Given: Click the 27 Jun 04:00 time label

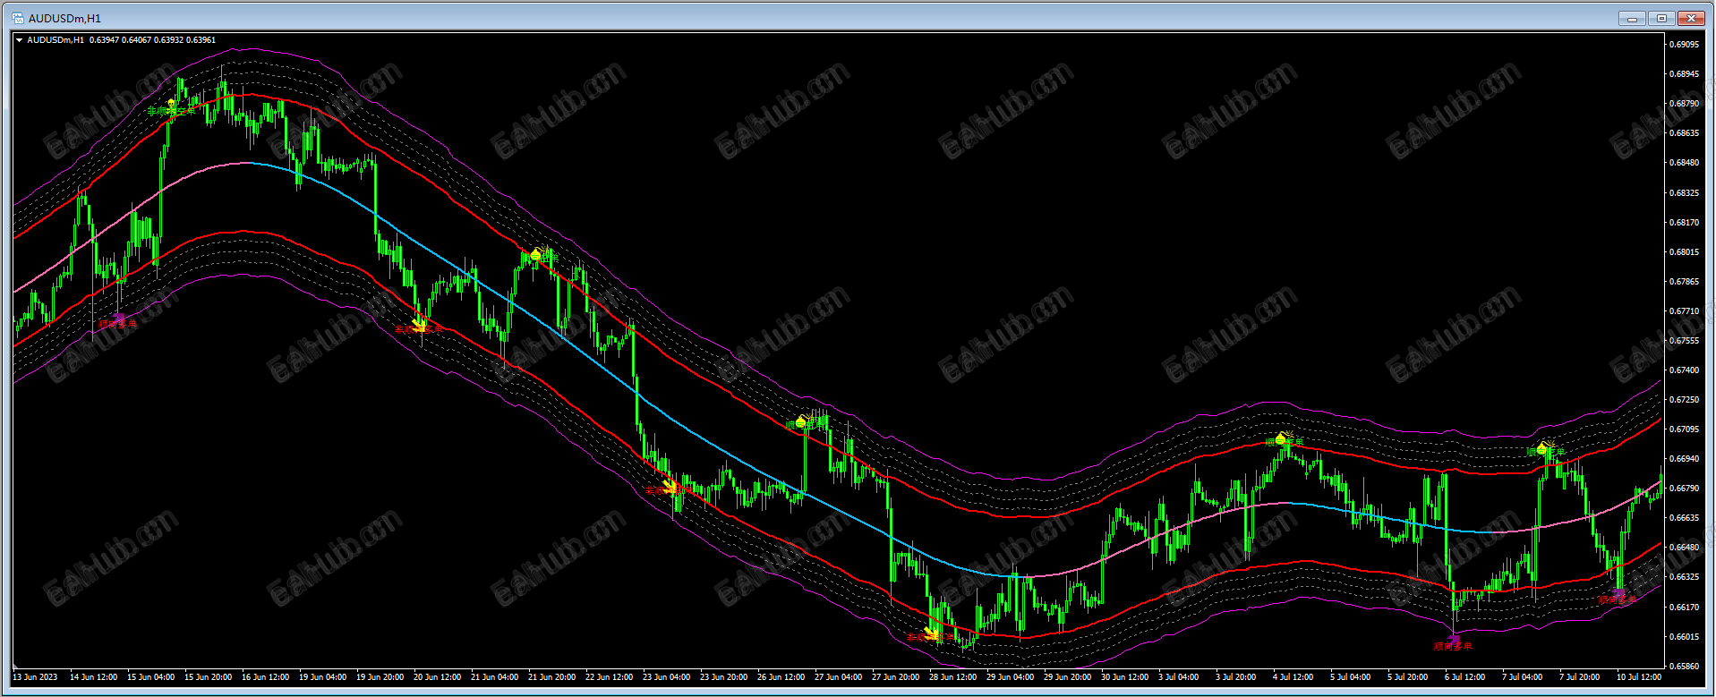Looking at the screenshot, I should [838, 677].
